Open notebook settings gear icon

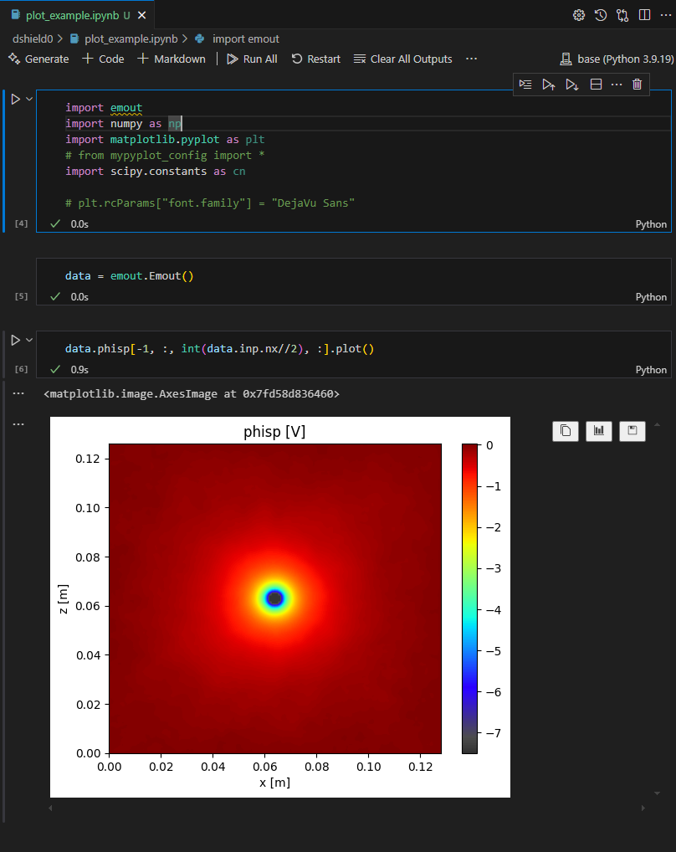point(579,15)
